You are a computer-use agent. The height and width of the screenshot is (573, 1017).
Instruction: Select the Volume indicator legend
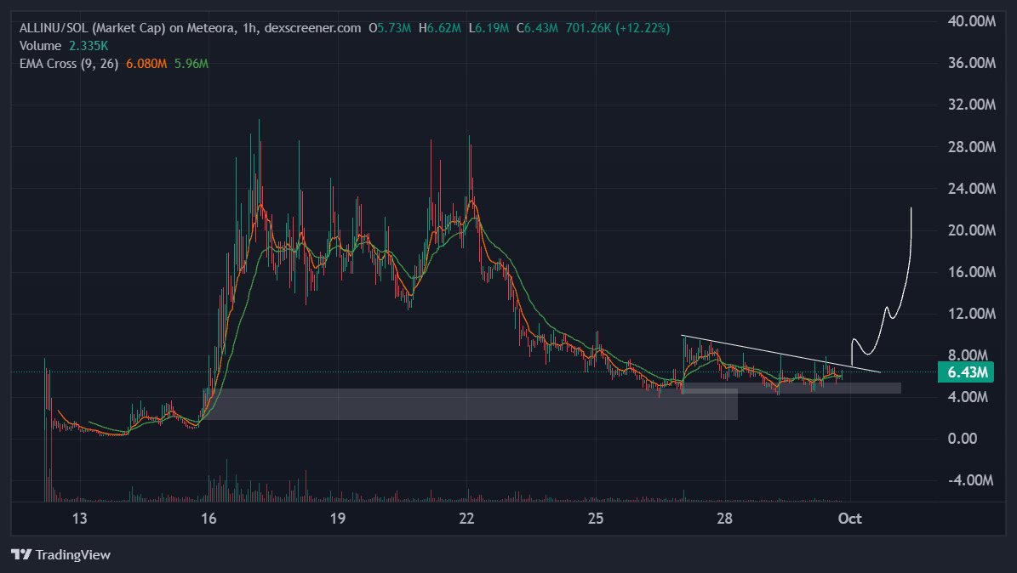(x=40, y=46)
